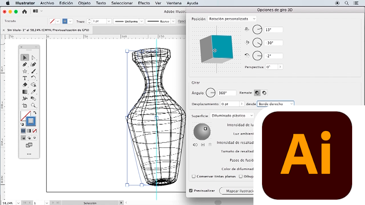Image resolution: width=365 pixels, height=205 pixels.
Task: Click the new light icon below sphere
Action: click(203, 145)
